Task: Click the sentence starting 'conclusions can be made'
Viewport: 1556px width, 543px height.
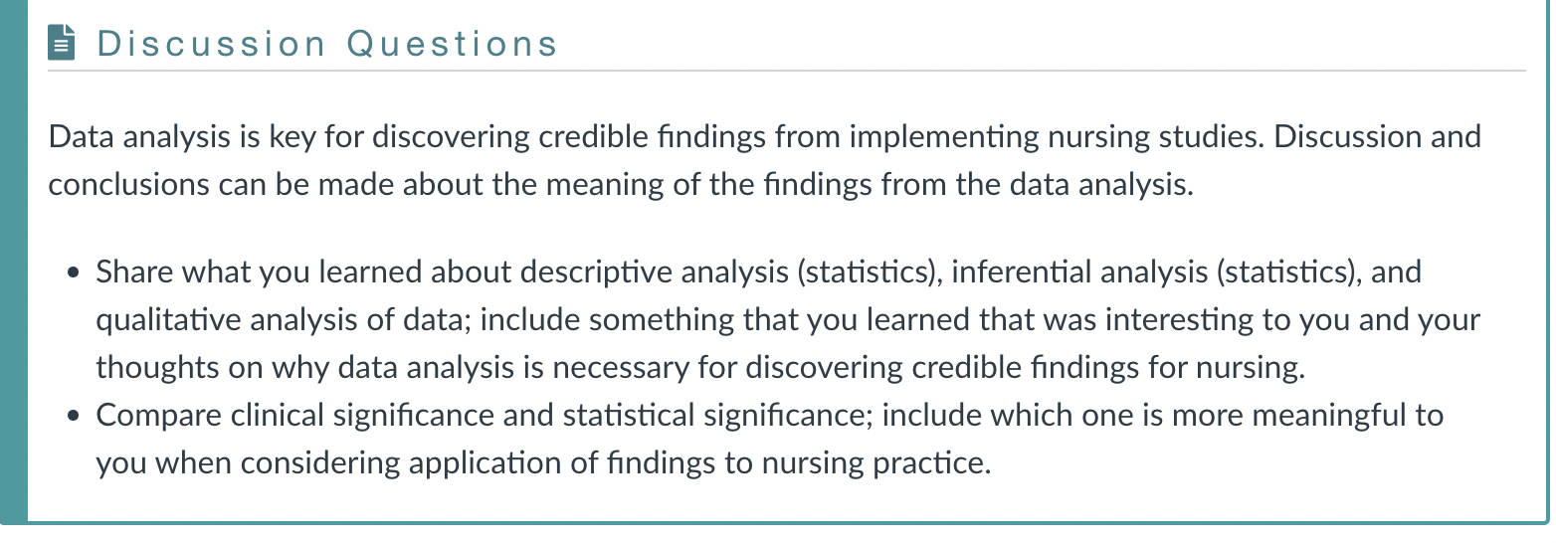Action: click(x=620, y=184)
